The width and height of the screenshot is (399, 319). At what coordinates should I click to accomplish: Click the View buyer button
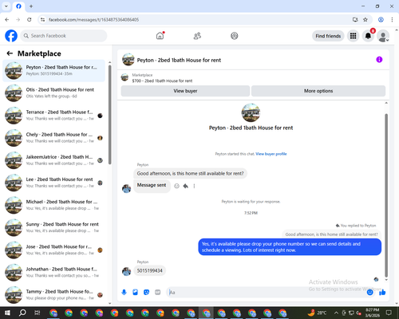click(185, 91)
